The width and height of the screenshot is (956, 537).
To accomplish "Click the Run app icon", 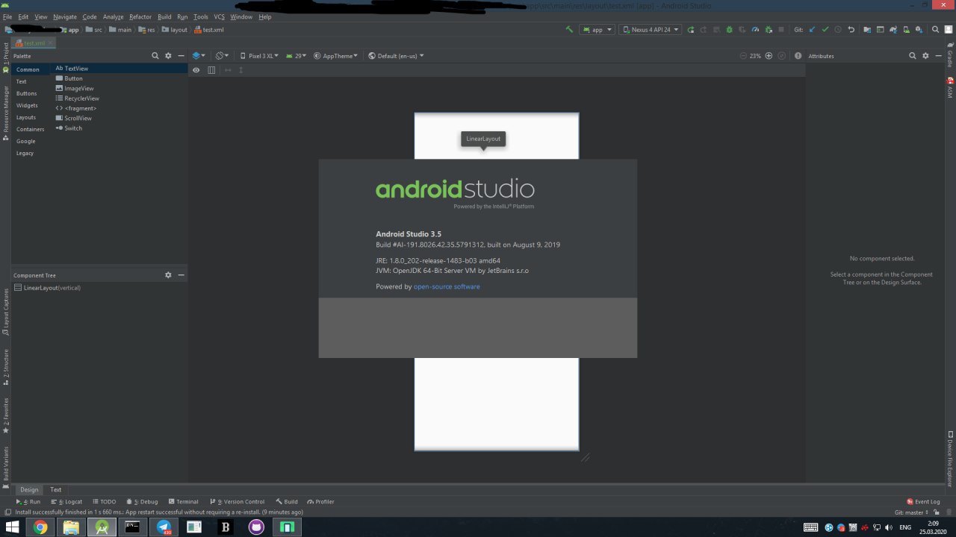I will 691,30.
